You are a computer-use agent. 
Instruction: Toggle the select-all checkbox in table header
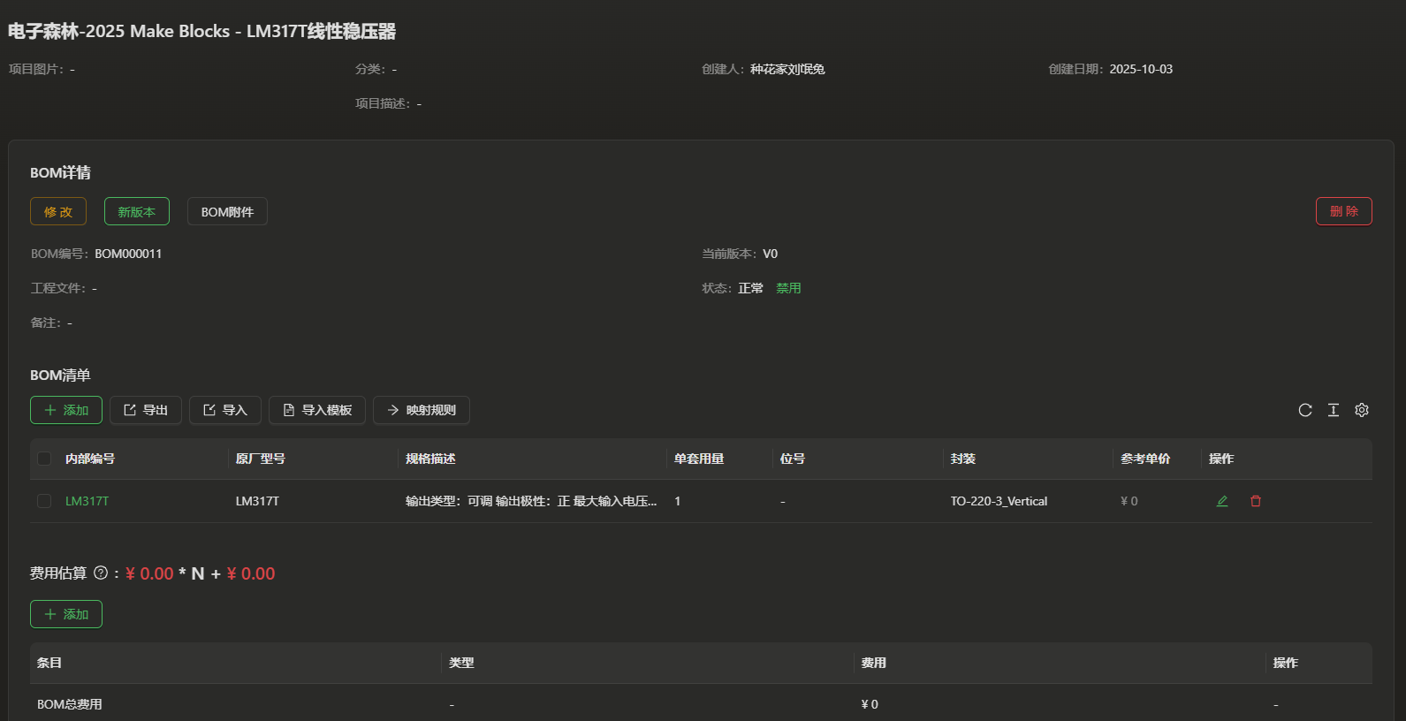coord(44,459)
